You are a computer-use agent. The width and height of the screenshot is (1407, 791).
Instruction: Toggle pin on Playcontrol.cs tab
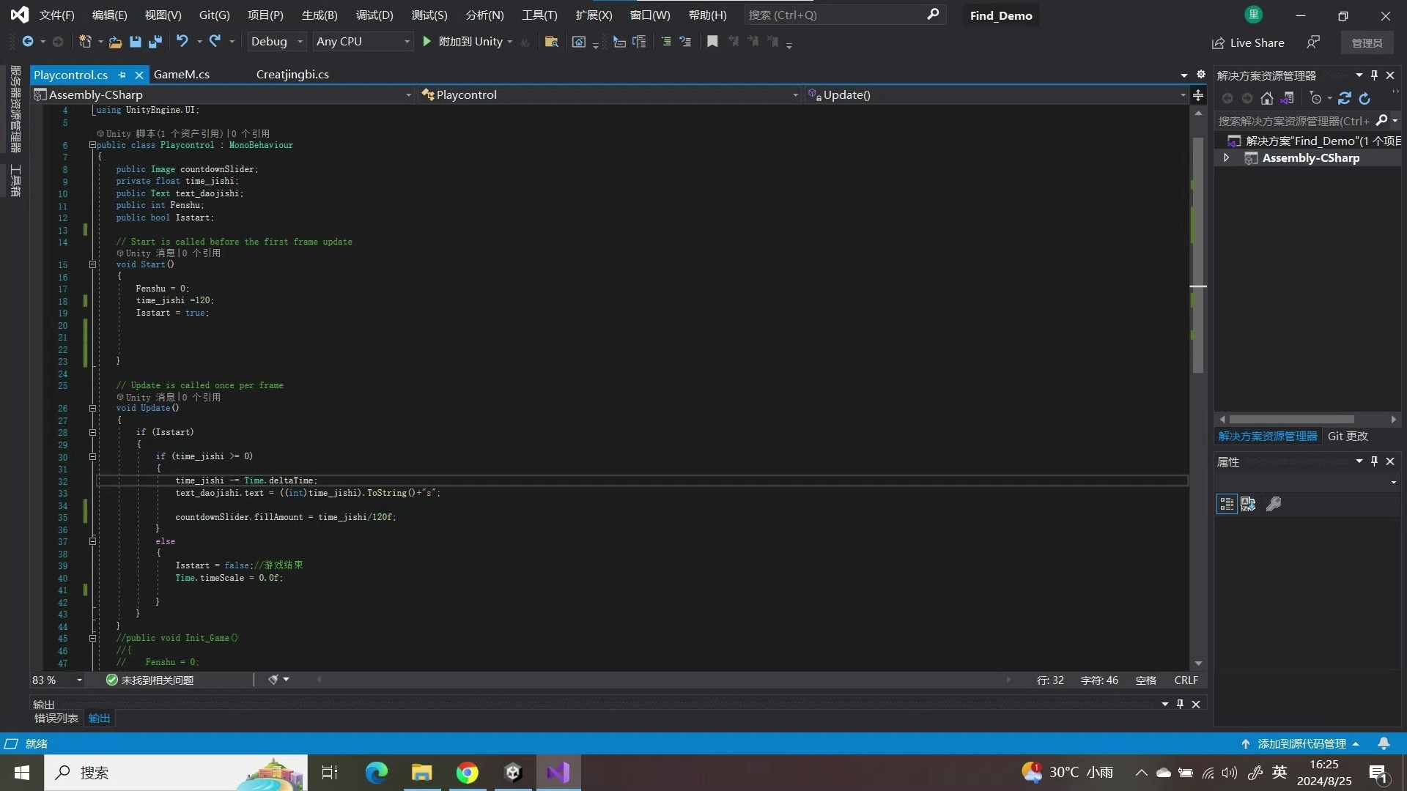122,75
